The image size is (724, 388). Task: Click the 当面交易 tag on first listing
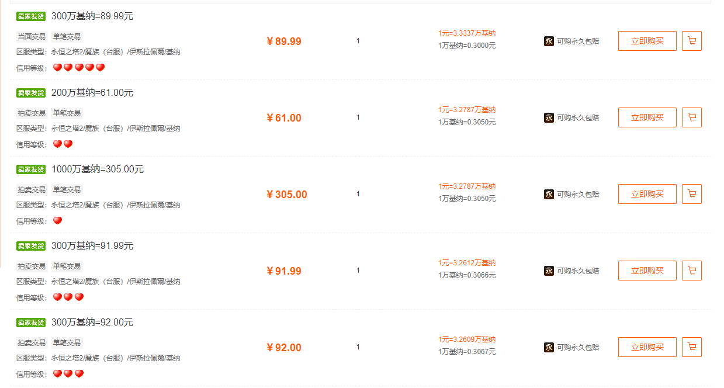pyautogui.click(x=32, y=36)
